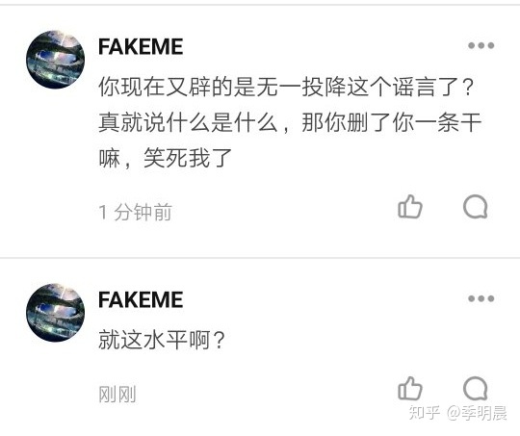The height and width of the screenshot is (436, 520).
Task: Open FAKEME username on first comment
Action: pos(141,46)
